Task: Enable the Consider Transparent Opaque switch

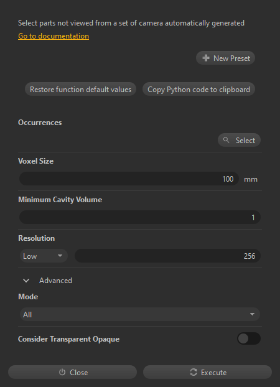Action: click(x=249, y=338)
